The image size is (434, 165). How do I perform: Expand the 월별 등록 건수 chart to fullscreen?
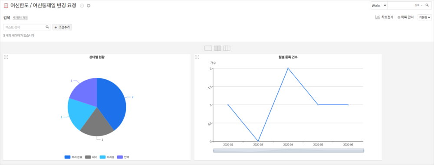coord(197,57)
